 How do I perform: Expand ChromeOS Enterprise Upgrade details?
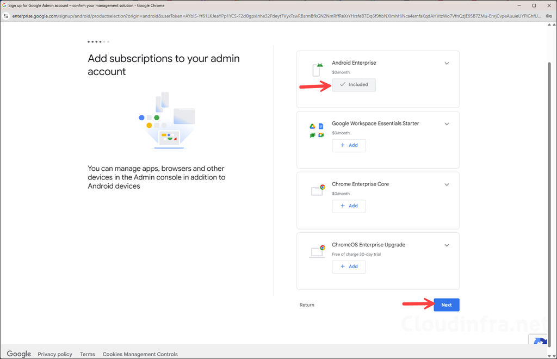pyautogui.click(x=447, y=245)
